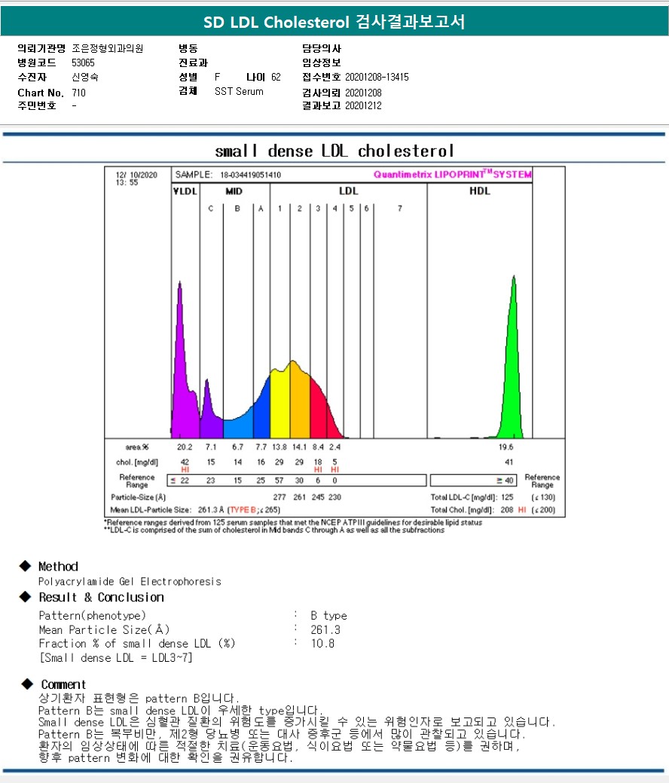Click the orange LDL 2 band area
The width and height of the screenshot is (669, 783).
(300, 400)
